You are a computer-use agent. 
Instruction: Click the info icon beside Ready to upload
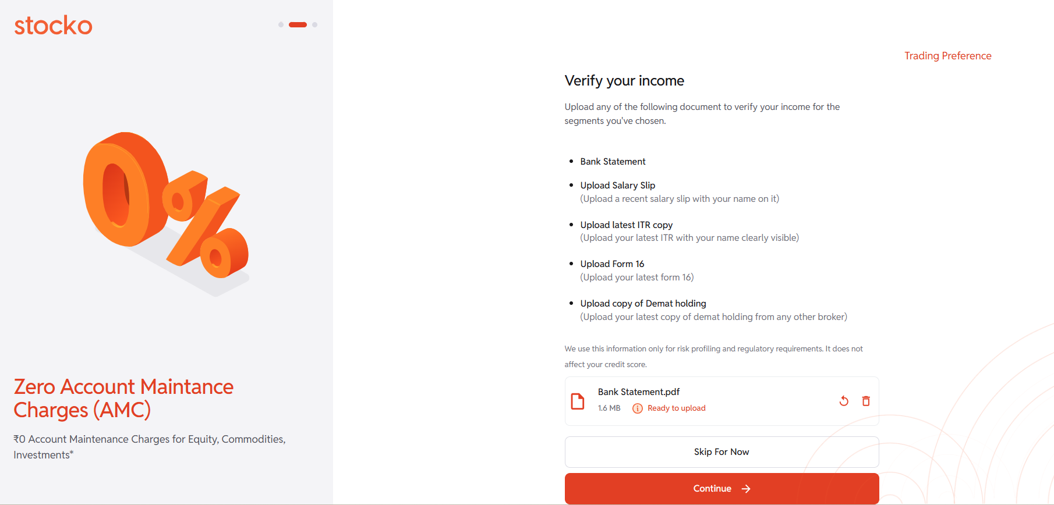click(x=638, y=408)
